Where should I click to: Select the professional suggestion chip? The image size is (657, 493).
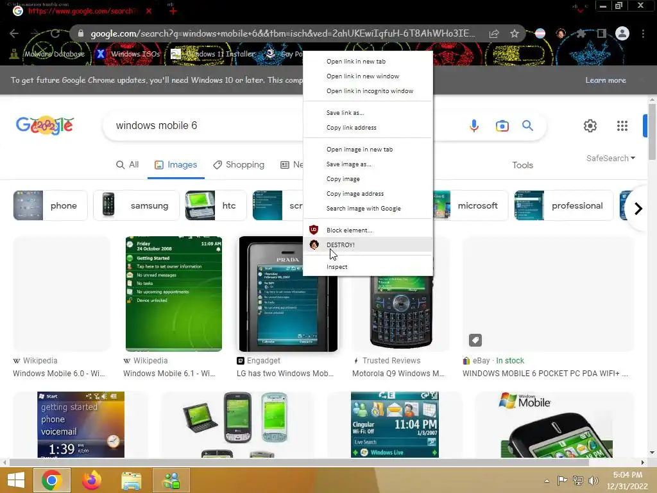click(x=563, y=205)
